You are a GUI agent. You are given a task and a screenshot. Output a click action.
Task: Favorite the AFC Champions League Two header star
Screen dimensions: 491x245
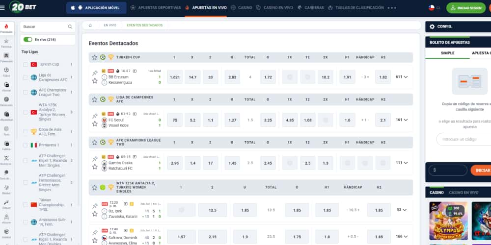click(95, 143)
